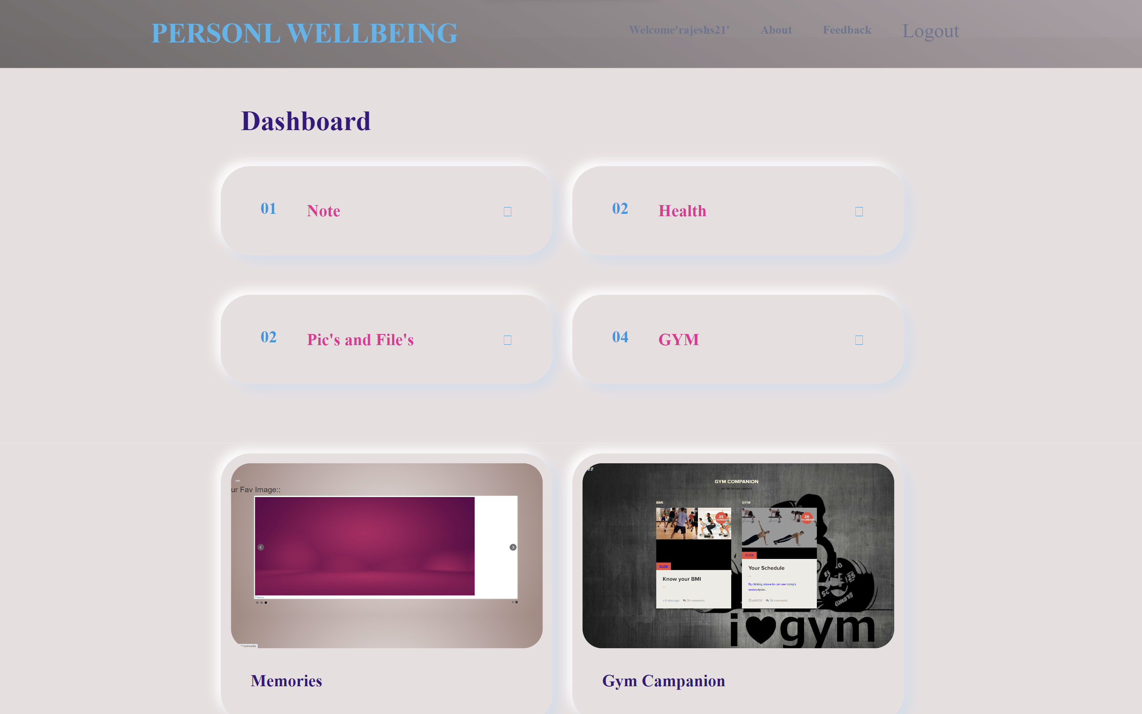Toggle the Health module checkbox
The height and width of the screenshot is (714, 1142).
coord(859,211)
